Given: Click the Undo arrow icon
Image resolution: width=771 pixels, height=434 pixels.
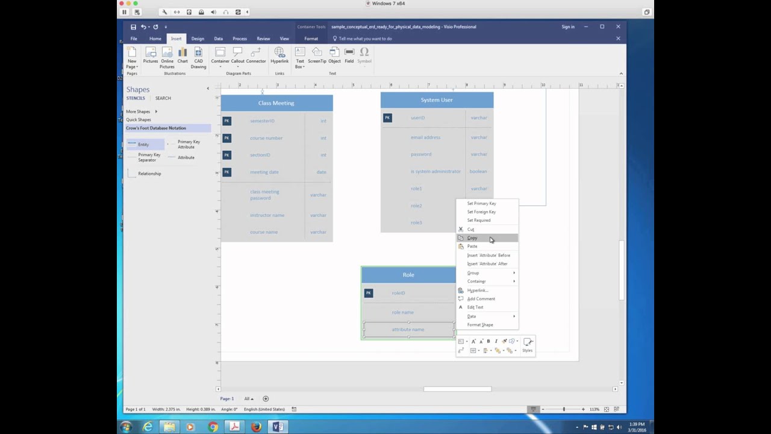Looking at the screenshot, I should [143, 27].
